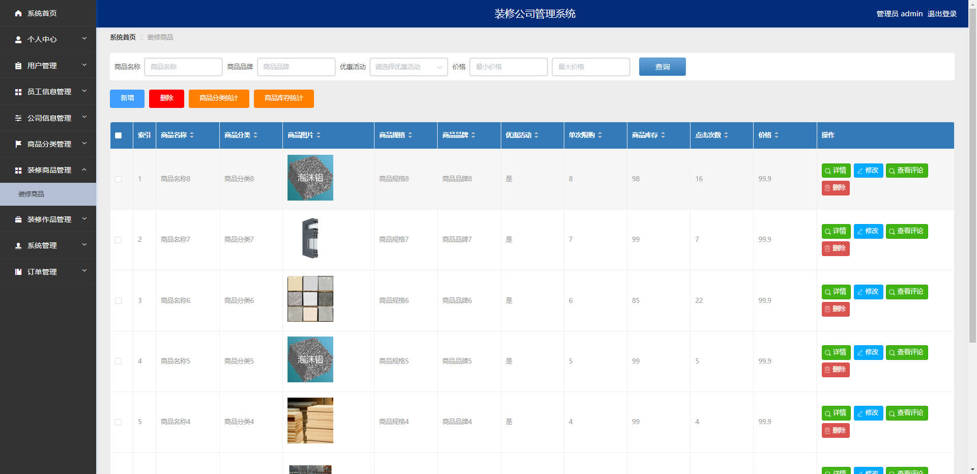
Task: Click the sliders icon next to 公司信息管理
Action: [x=18, y=118]
